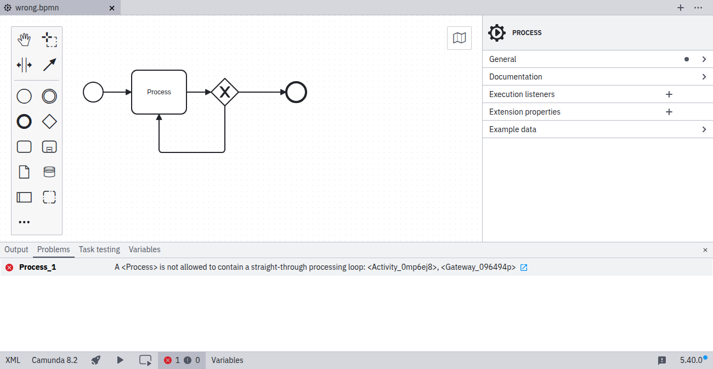Start a process instance with the play icon

click(120, 360)
